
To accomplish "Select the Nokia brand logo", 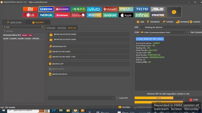I will (46, 15).
